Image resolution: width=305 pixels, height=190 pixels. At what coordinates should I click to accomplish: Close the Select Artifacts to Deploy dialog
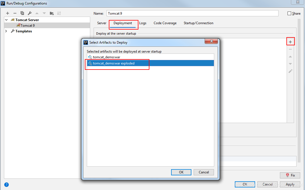(211, 41)
